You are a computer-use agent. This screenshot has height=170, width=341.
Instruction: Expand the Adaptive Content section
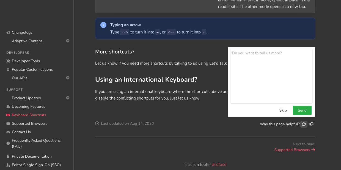(x=68, y=41)
